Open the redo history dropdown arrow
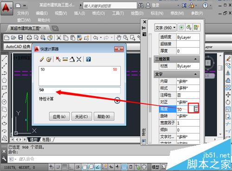Viewport: 232px width, 171px height. tap(111, 37)
